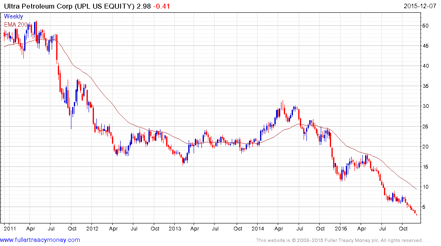This screenshot has height=246, width=441.
Task: Click the 15 price axis label
Action: point(425,167)
